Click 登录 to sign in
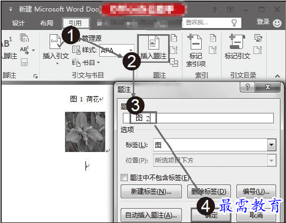The image size is (286, 223). coord(263,21)
